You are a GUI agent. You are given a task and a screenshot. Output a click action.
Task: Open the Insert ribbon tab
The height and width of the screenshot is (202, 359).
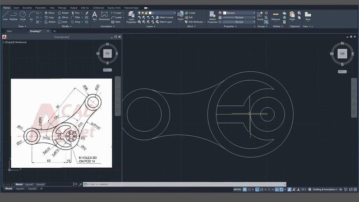pos(16,8)
